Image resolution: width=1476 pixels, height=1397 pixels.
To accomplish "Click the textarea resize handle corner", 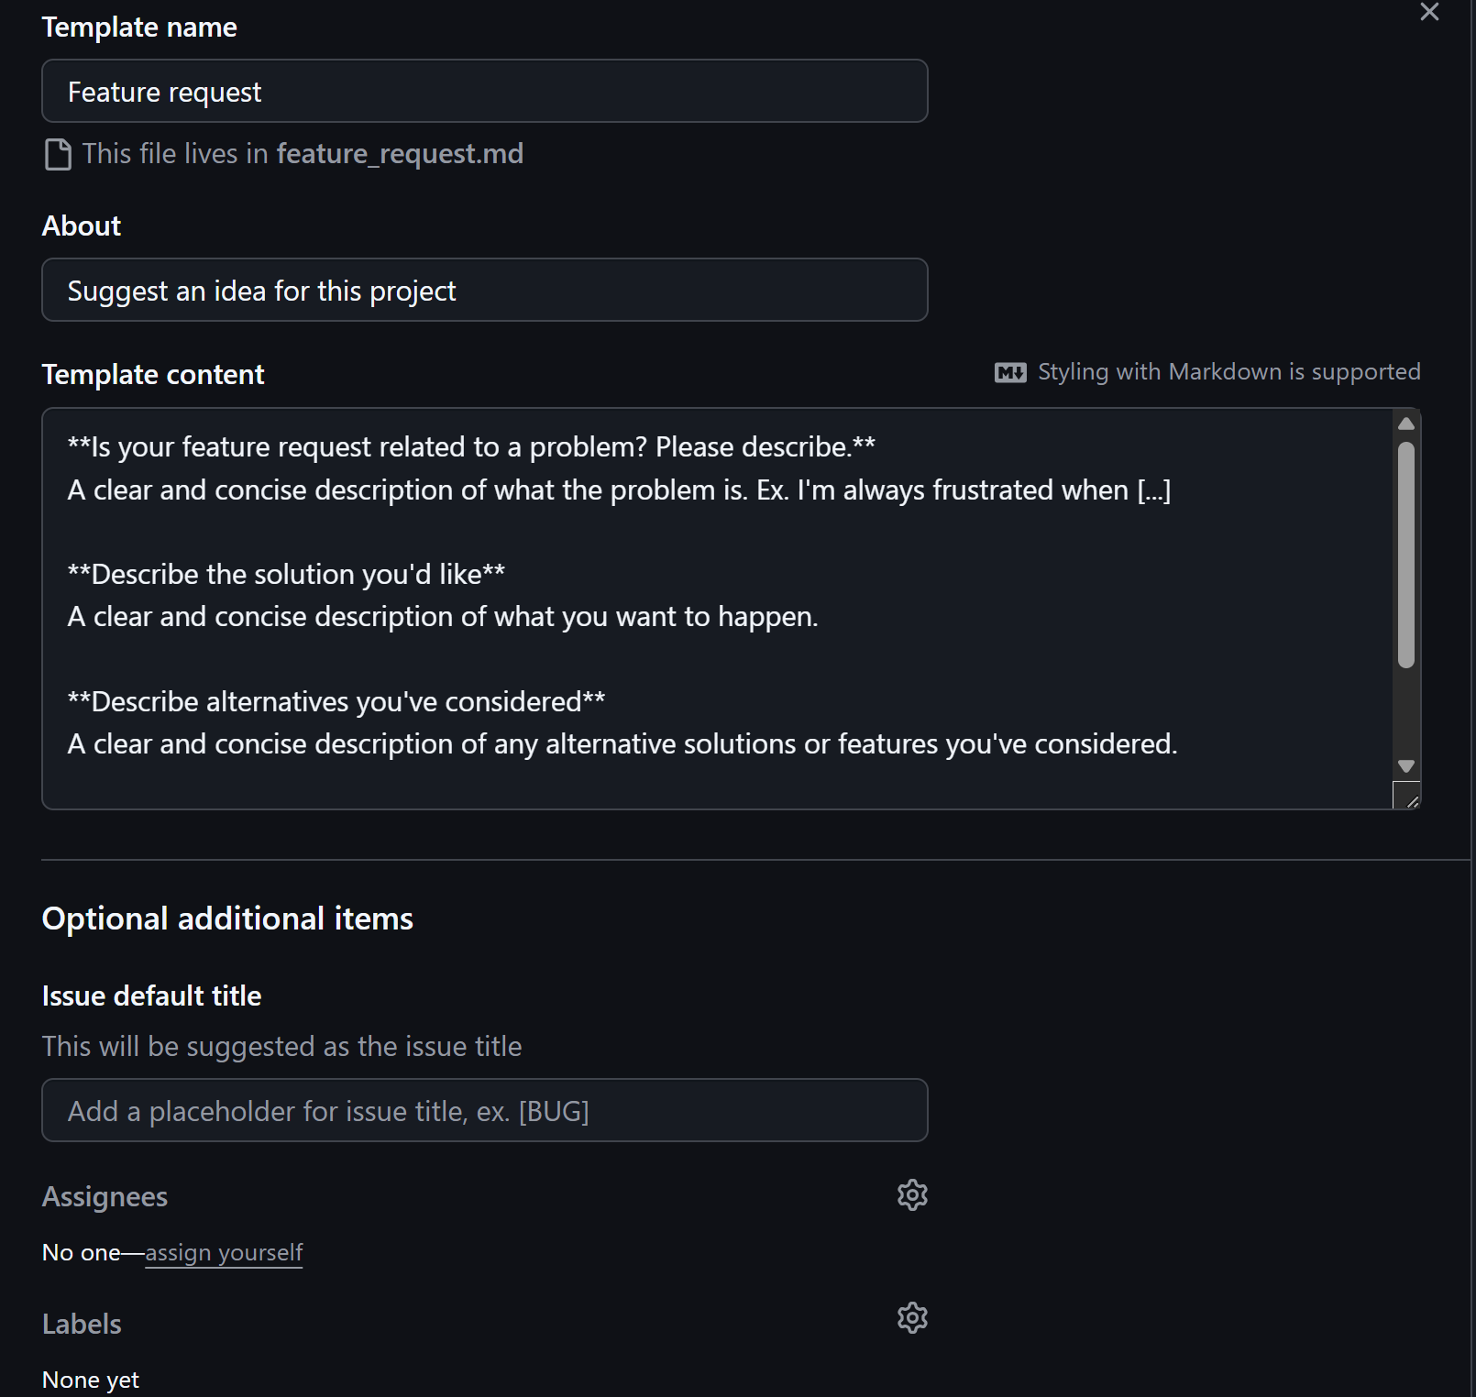I will pos(1410,799).
